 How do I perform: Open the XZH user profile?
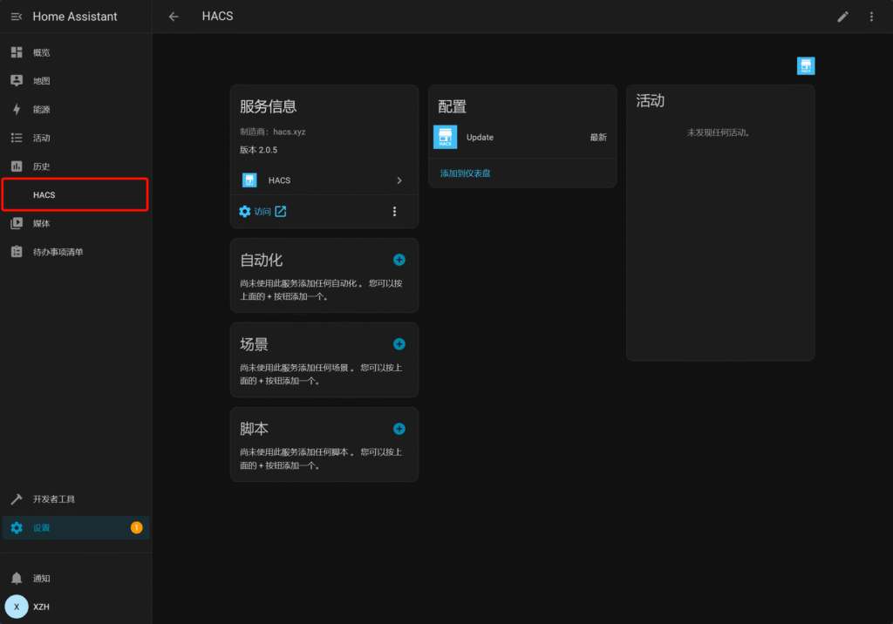point(41,607)
